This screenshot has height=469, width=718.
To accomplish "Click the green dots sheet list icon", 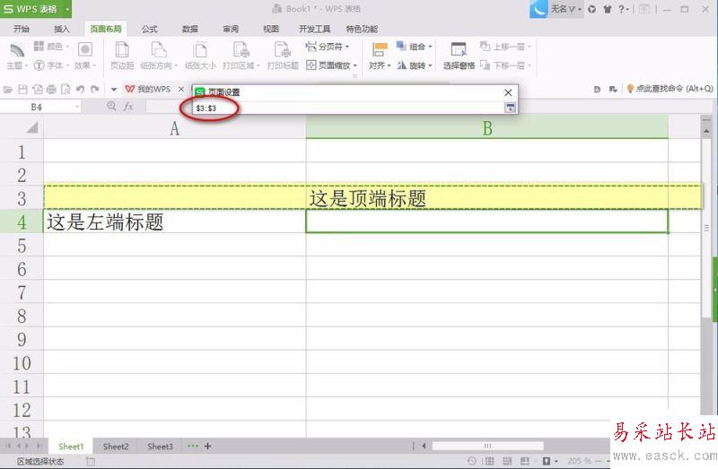I will point(193,446).
